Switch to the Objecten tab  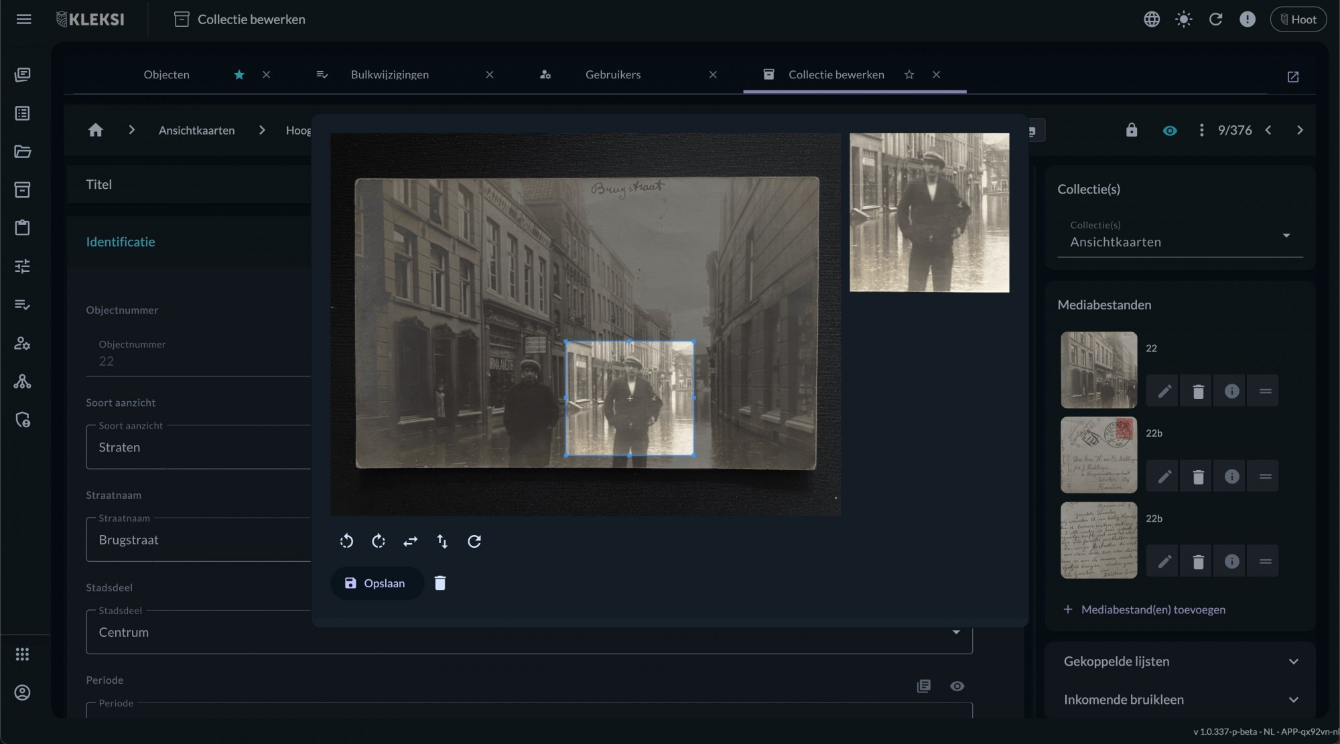pyautogui.click(x=167, y=74)
